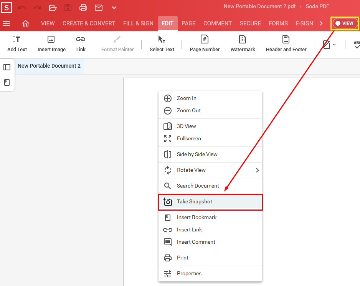Print the document via the printer icon

click(x=83, y=7)
